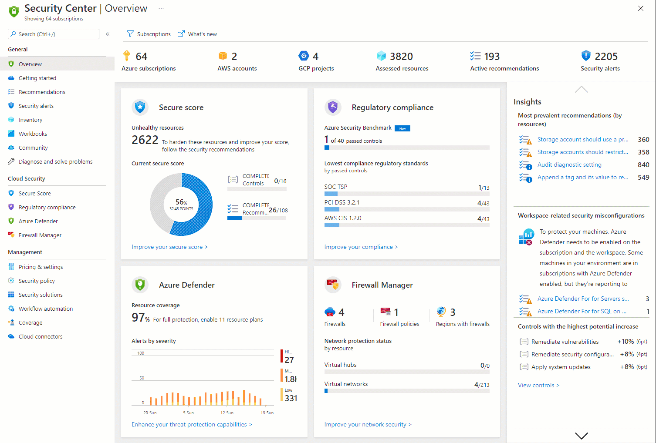Click Improve your secure score link
The height and width of the screenshot is (443, 656).
pos(169,246)
